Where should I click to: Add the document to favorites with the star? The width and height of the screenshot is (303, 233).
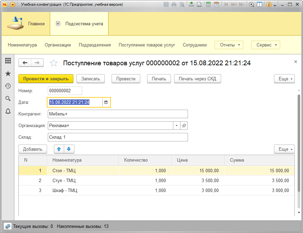54,63
